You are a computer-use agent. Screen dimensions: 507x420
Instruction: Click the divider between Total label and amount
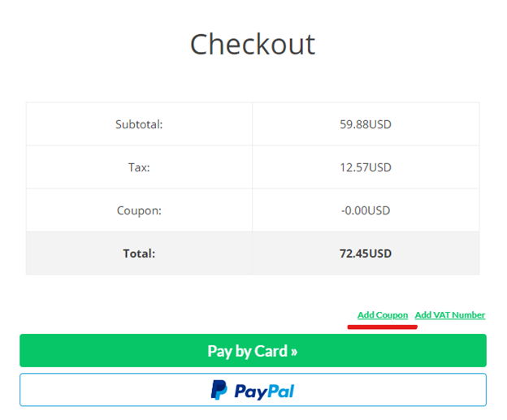[252, 253]
